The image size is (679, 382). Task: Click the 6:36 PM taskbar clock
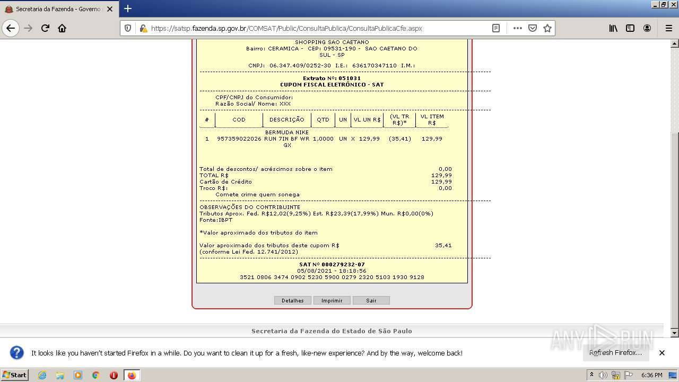pyautogui.click(x=651, y=375)
